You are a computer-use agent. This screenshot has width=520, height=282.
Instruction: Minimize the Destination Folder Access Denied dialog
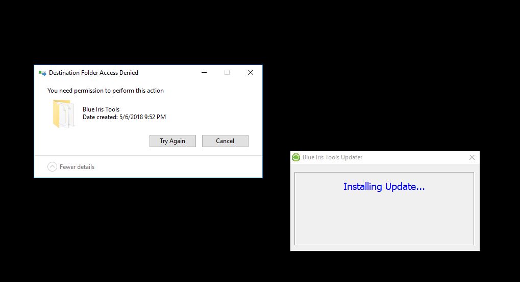[x=204, y=72]
